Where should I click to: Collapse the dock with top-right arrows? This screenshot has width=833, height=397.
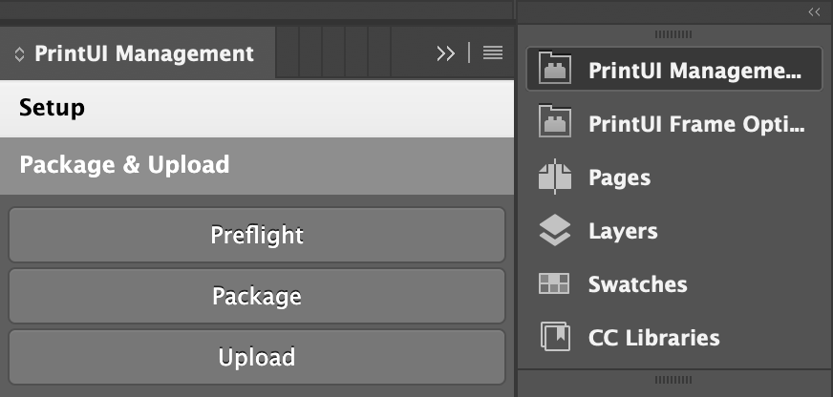coord(814,12)
